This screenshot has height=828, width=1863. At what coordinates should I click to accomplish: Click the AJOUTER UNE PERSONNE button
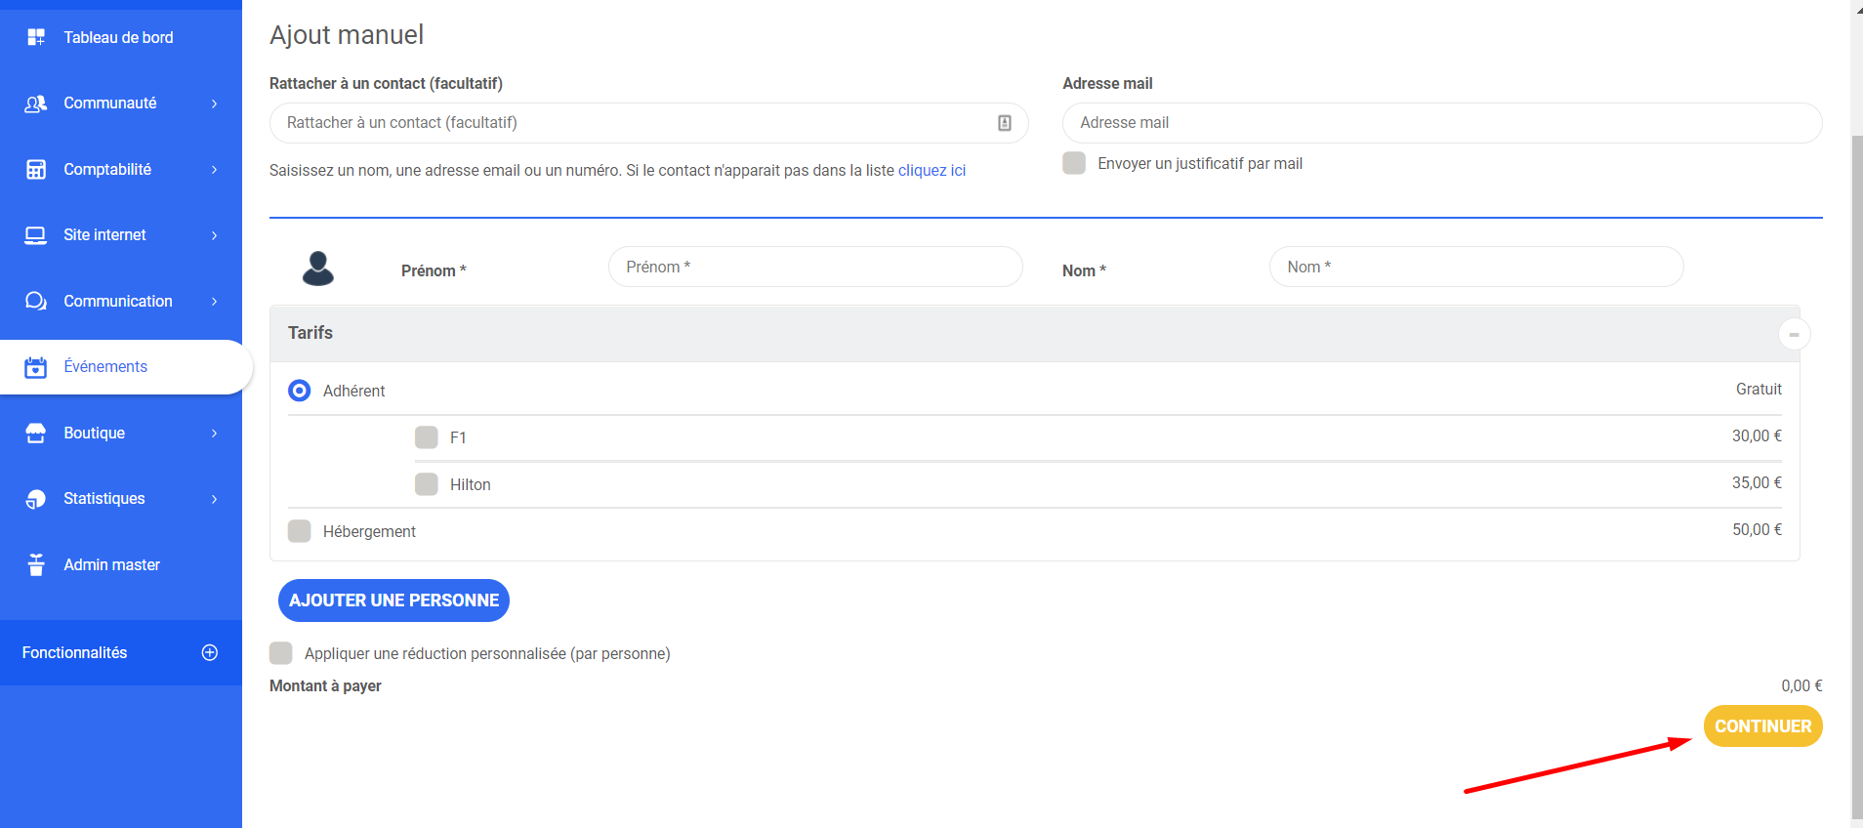[393, 600]
